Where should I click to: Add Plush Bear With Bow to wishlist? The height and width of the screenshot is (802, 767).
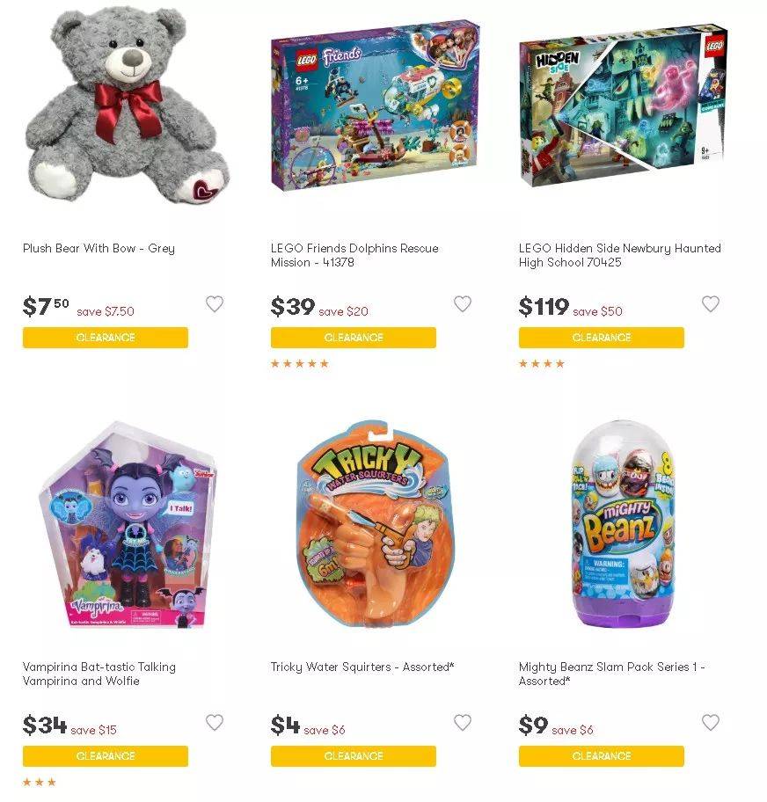click(215, 303)
